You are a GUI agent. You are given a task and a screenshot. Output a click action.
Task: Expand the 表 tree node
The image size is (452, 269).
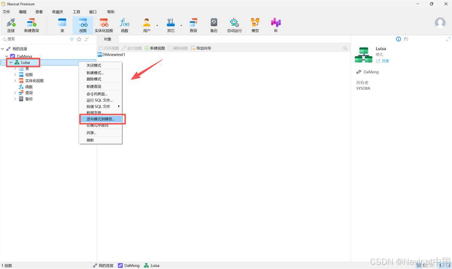[15, 69]
